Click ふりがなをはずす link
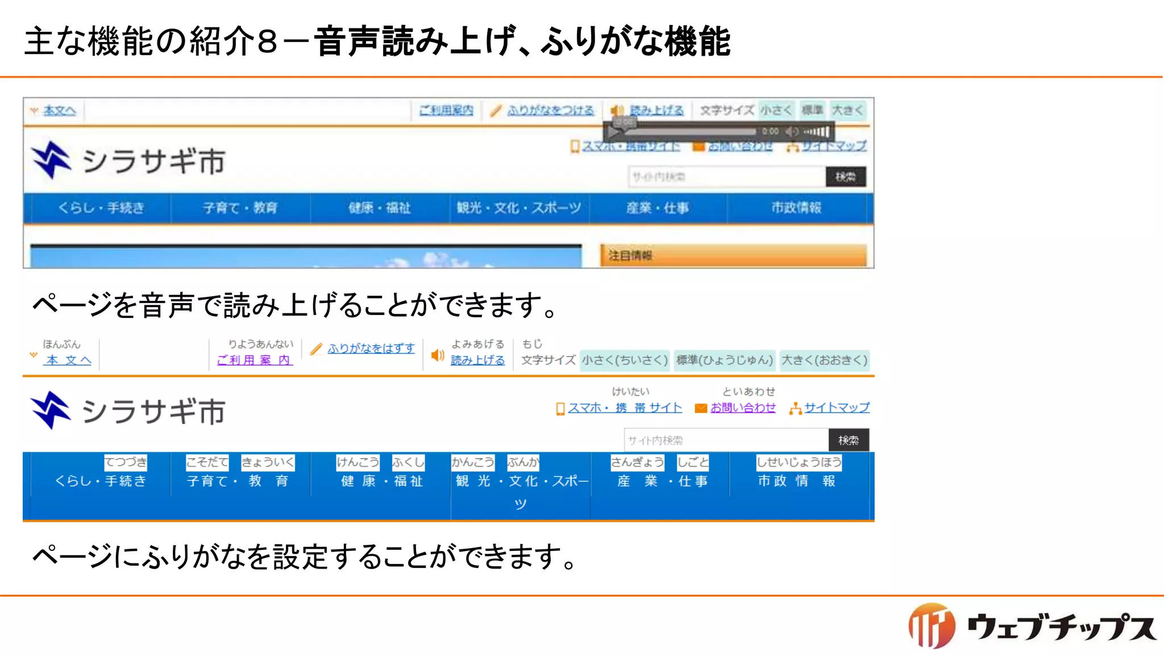This screenshot has height=655, width=1164. 371,348
